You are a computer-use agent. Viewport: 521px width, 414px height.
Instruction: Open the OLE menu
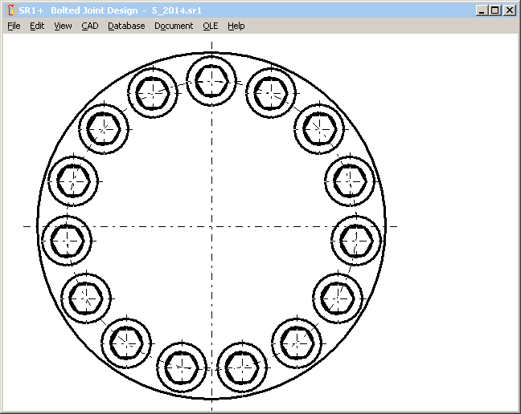[211, 26]
